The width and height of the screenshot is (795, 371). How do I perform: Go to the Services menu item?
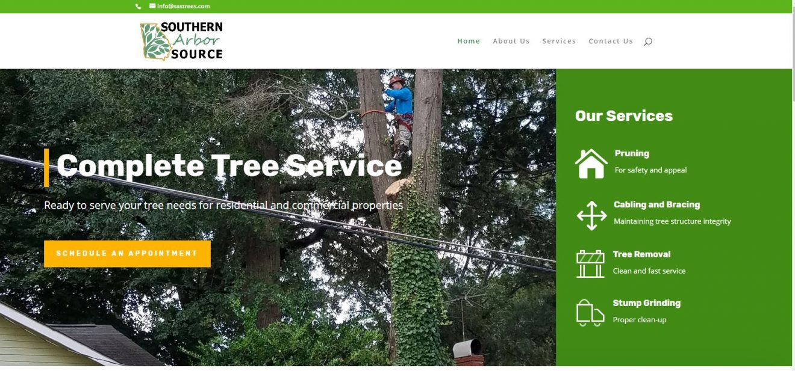tap(559, 41)
